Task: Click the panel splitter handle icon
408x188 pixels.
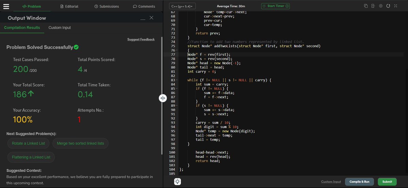Action: tap(163, 98)
